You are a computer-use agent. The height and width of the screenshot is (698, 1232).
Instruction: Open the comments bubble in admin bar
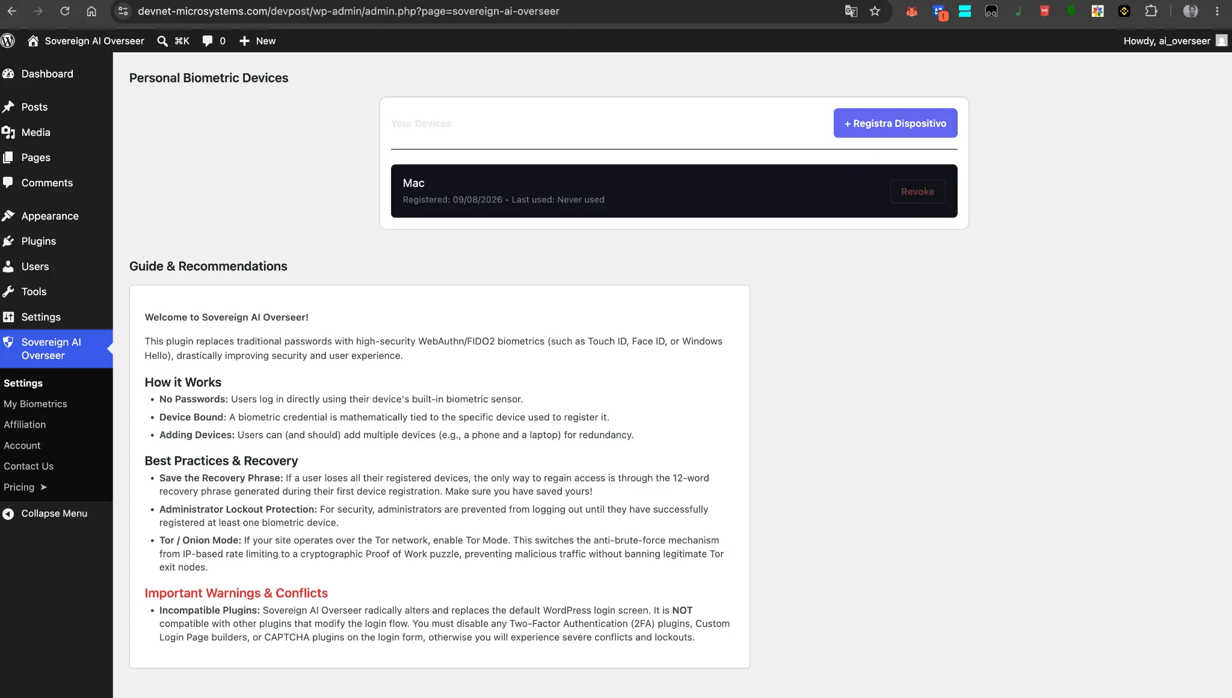[x=214, y=41]
